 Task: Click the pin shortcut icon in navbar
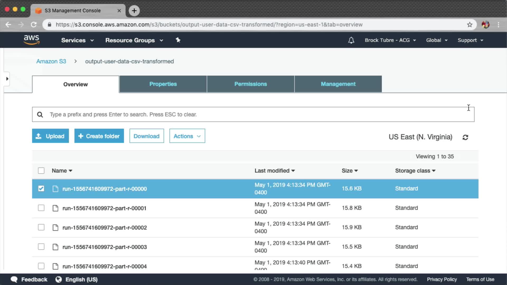tap(178, 40)
